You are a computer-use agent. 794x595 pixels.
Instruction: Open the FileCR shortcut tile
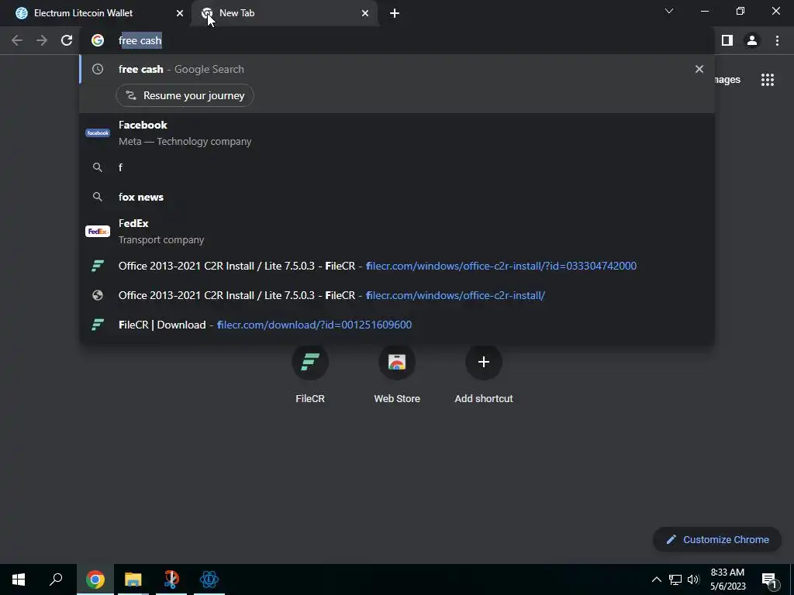[x=310, y=375]
